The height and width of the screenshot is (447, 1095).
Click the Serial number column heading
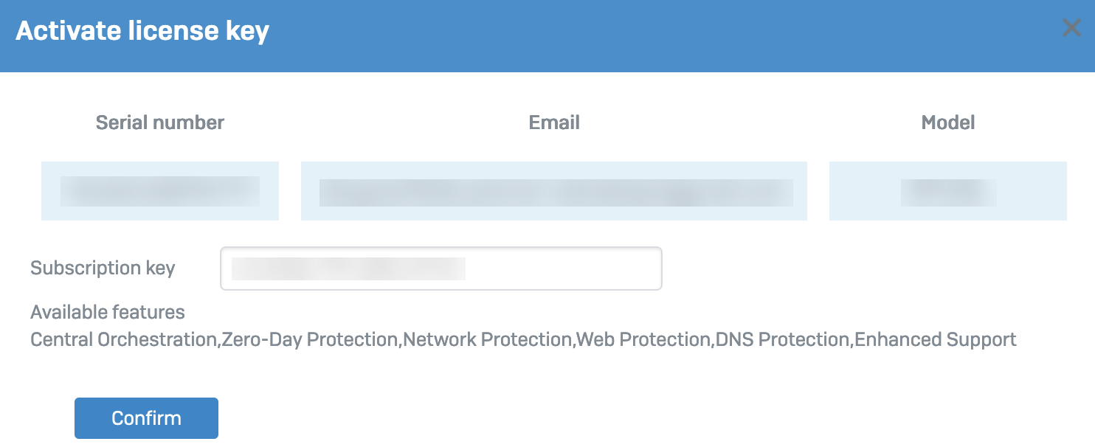(x=160, y=122)
